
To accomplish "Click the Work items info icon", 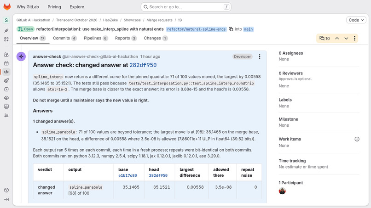I will (x=357, y=139).
